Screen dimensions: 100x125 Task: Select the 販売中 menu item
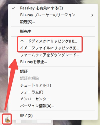point(26,31)
